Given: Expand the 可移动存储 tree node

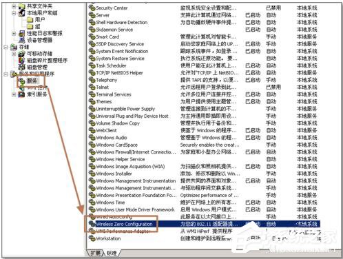Looking at the screenshot, I should coord(14,54).
